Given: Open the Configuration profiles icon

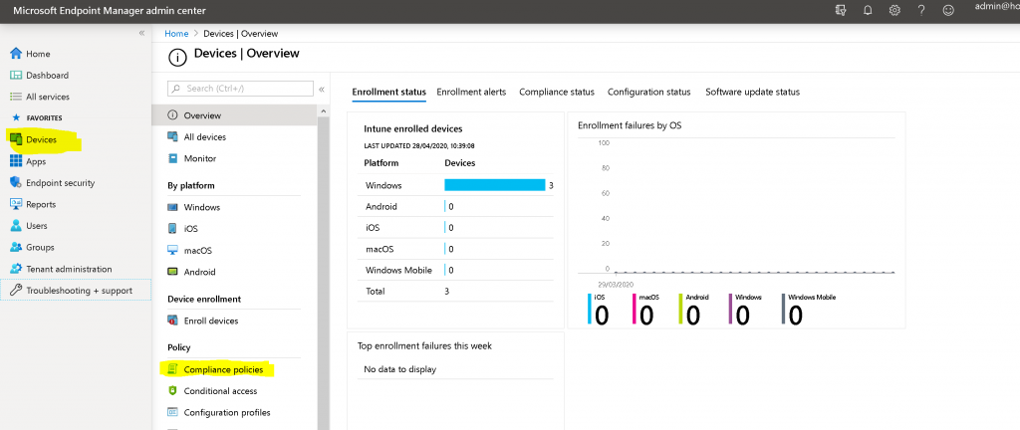Looking at the screenshot, I should 172,412.
